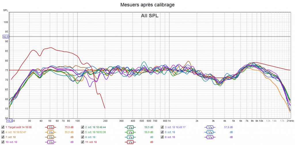This screenshot has width=295, height=145.
Task: Click the green 1/6 smoothing icon for trace 2
Action: 130,127
